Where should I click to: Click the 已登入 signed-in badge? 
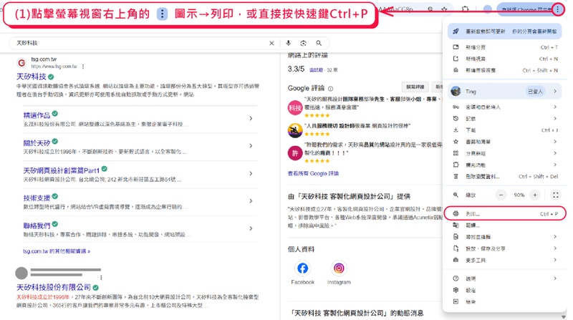(535, 92)
